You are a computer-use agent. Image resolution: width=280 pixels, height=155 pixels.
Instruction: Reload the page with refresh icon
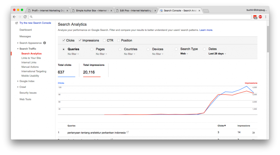pos(25,17)
